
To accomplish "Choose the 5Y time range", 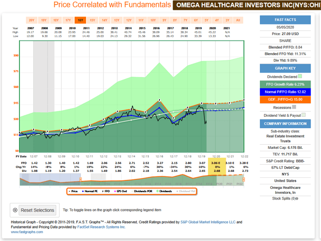I will [206, 20].
